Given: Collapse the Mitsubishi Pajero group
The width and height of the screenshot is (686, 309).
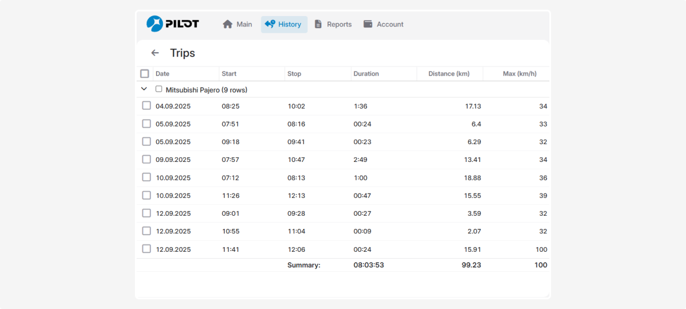Looking at the screenshot, I should tap(143, 90).
